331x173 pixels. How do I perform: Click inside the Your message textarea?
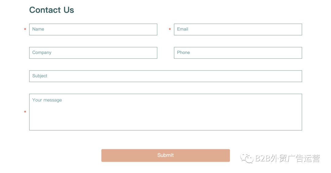(x=165, y=112)
